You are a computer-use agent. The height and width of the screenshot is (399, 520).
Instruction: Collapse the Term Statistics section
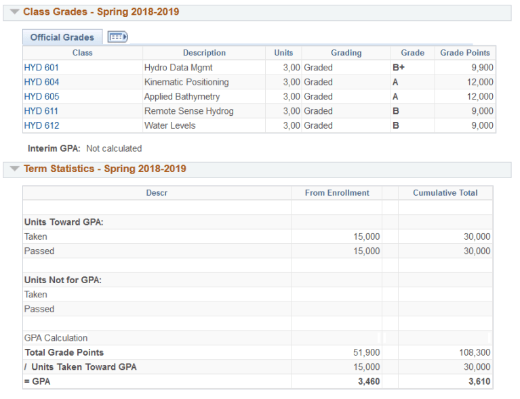point(14,169)
